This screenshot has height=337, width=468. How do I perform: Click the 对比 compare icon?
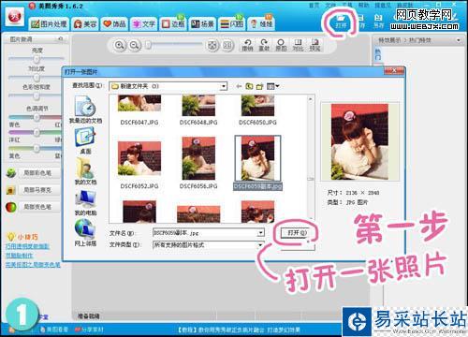(298, 45)
